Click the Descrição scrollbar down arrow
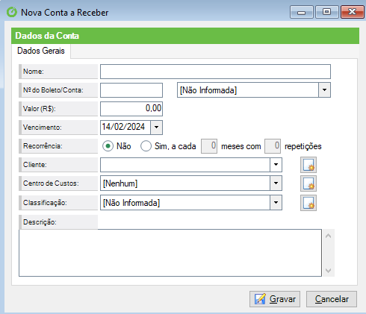366x314 pixels. [328, 271]
